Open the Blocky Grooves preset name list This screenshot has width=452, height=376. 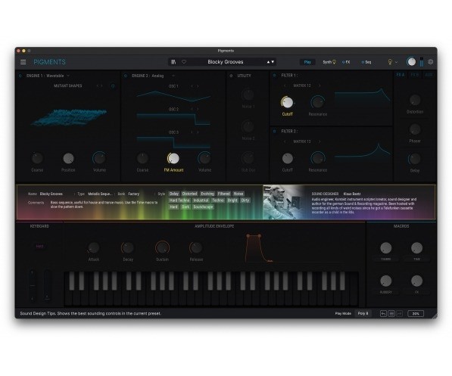tap(226, 62)
